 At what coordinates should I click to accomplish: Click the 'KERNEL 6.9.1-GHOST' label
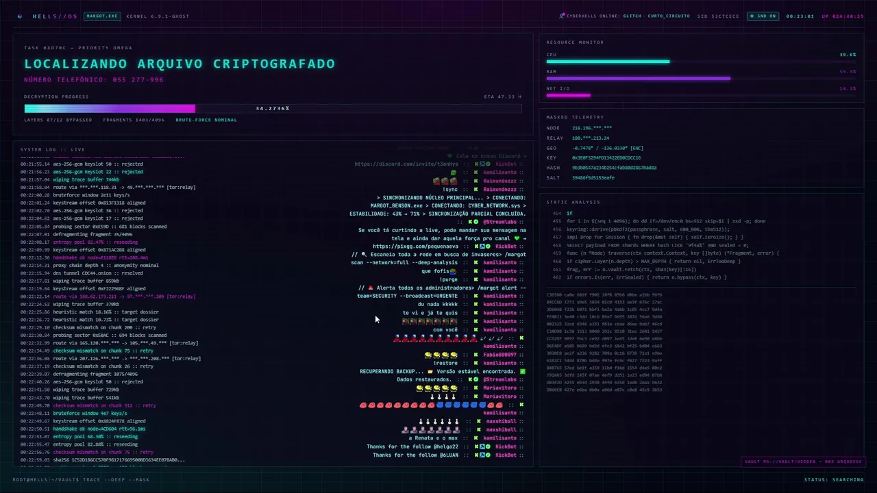[158, 16]
